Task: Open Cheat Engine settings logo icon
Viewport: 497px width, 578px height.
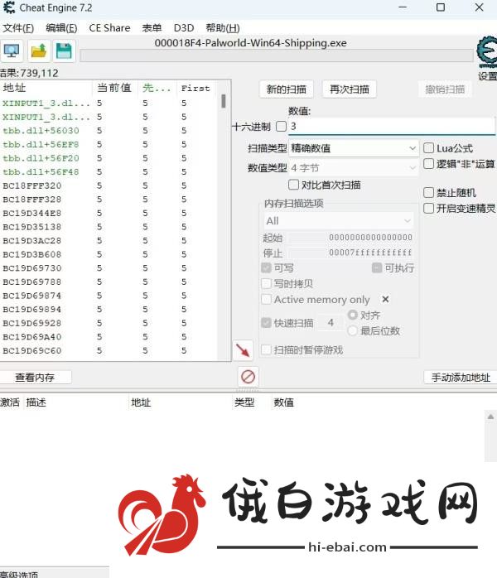Action: pyautogui.click(x=487, y=52)
